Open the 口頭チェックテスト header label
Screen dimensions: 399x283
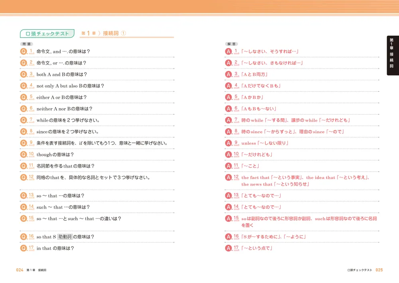coord(47,34)
